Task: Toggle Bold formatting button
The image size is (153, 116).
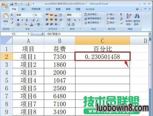Action: 18,20
